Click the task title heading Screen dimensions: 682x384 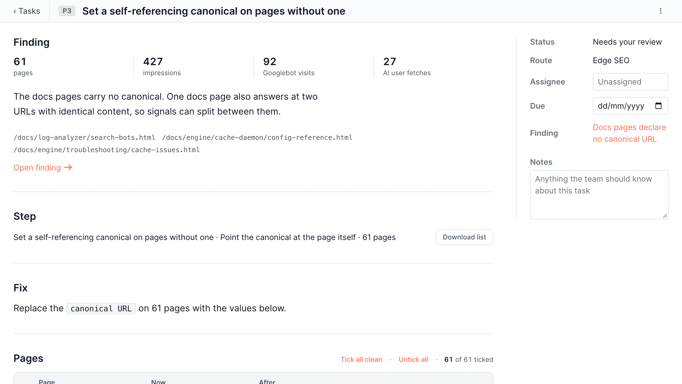pos(214,11)
